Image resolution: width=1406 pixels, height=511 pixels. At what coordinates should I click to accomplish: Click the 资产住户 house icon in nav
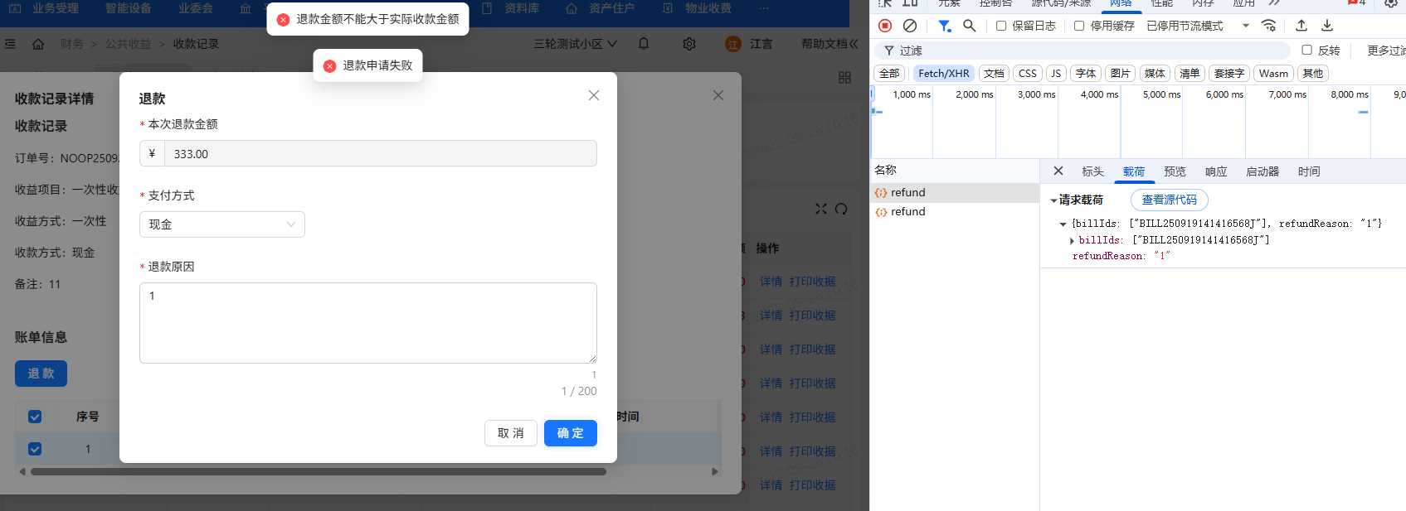tap(572, 8)
